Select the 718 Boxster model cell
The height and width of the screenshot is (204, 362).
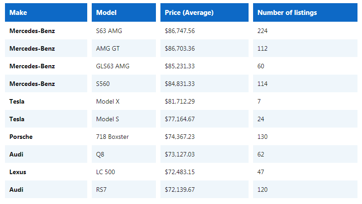[124, 137]
